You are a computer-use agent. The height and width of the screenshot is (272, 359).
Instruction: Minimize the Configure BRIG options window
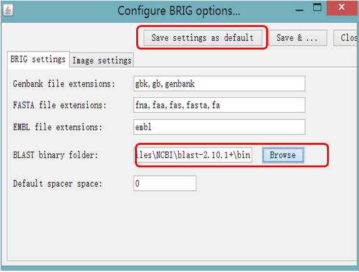tap(299, 10)
